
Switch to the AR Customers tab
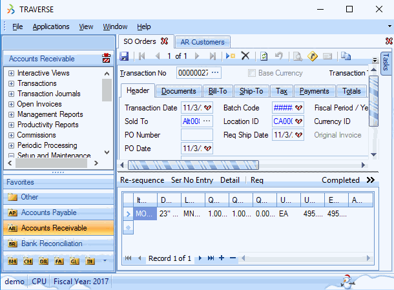pos(202,42)
